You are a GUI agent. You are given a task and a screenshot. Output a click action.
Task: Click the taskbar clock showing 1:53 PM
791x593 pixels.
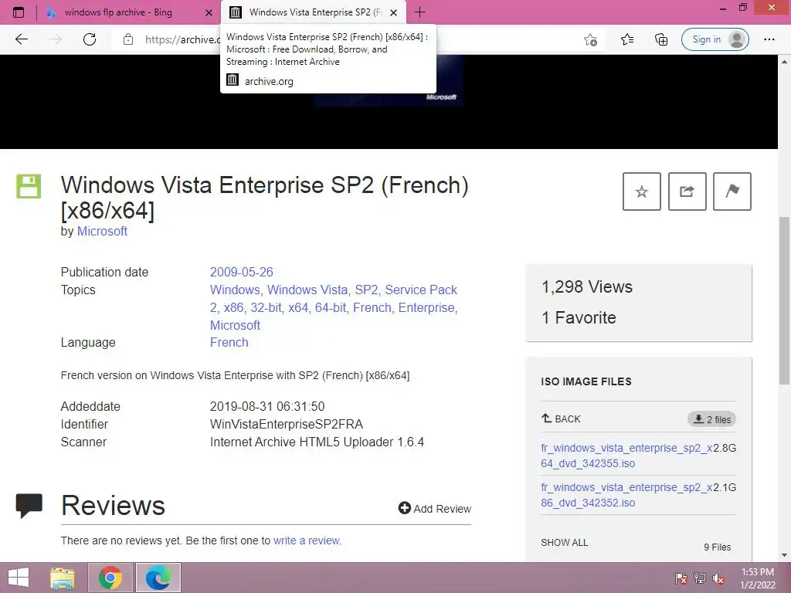[758, 578]
